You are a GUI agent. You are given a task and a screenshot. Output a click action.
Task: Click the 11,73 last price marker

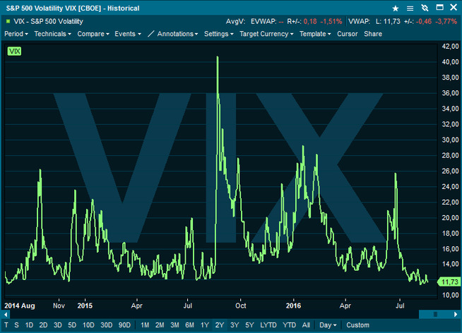pos(449,281)
